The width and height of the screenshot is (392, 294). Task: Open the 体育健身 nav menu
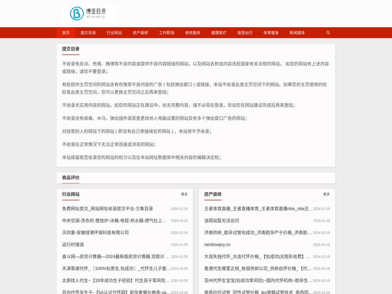pos(271,33)
